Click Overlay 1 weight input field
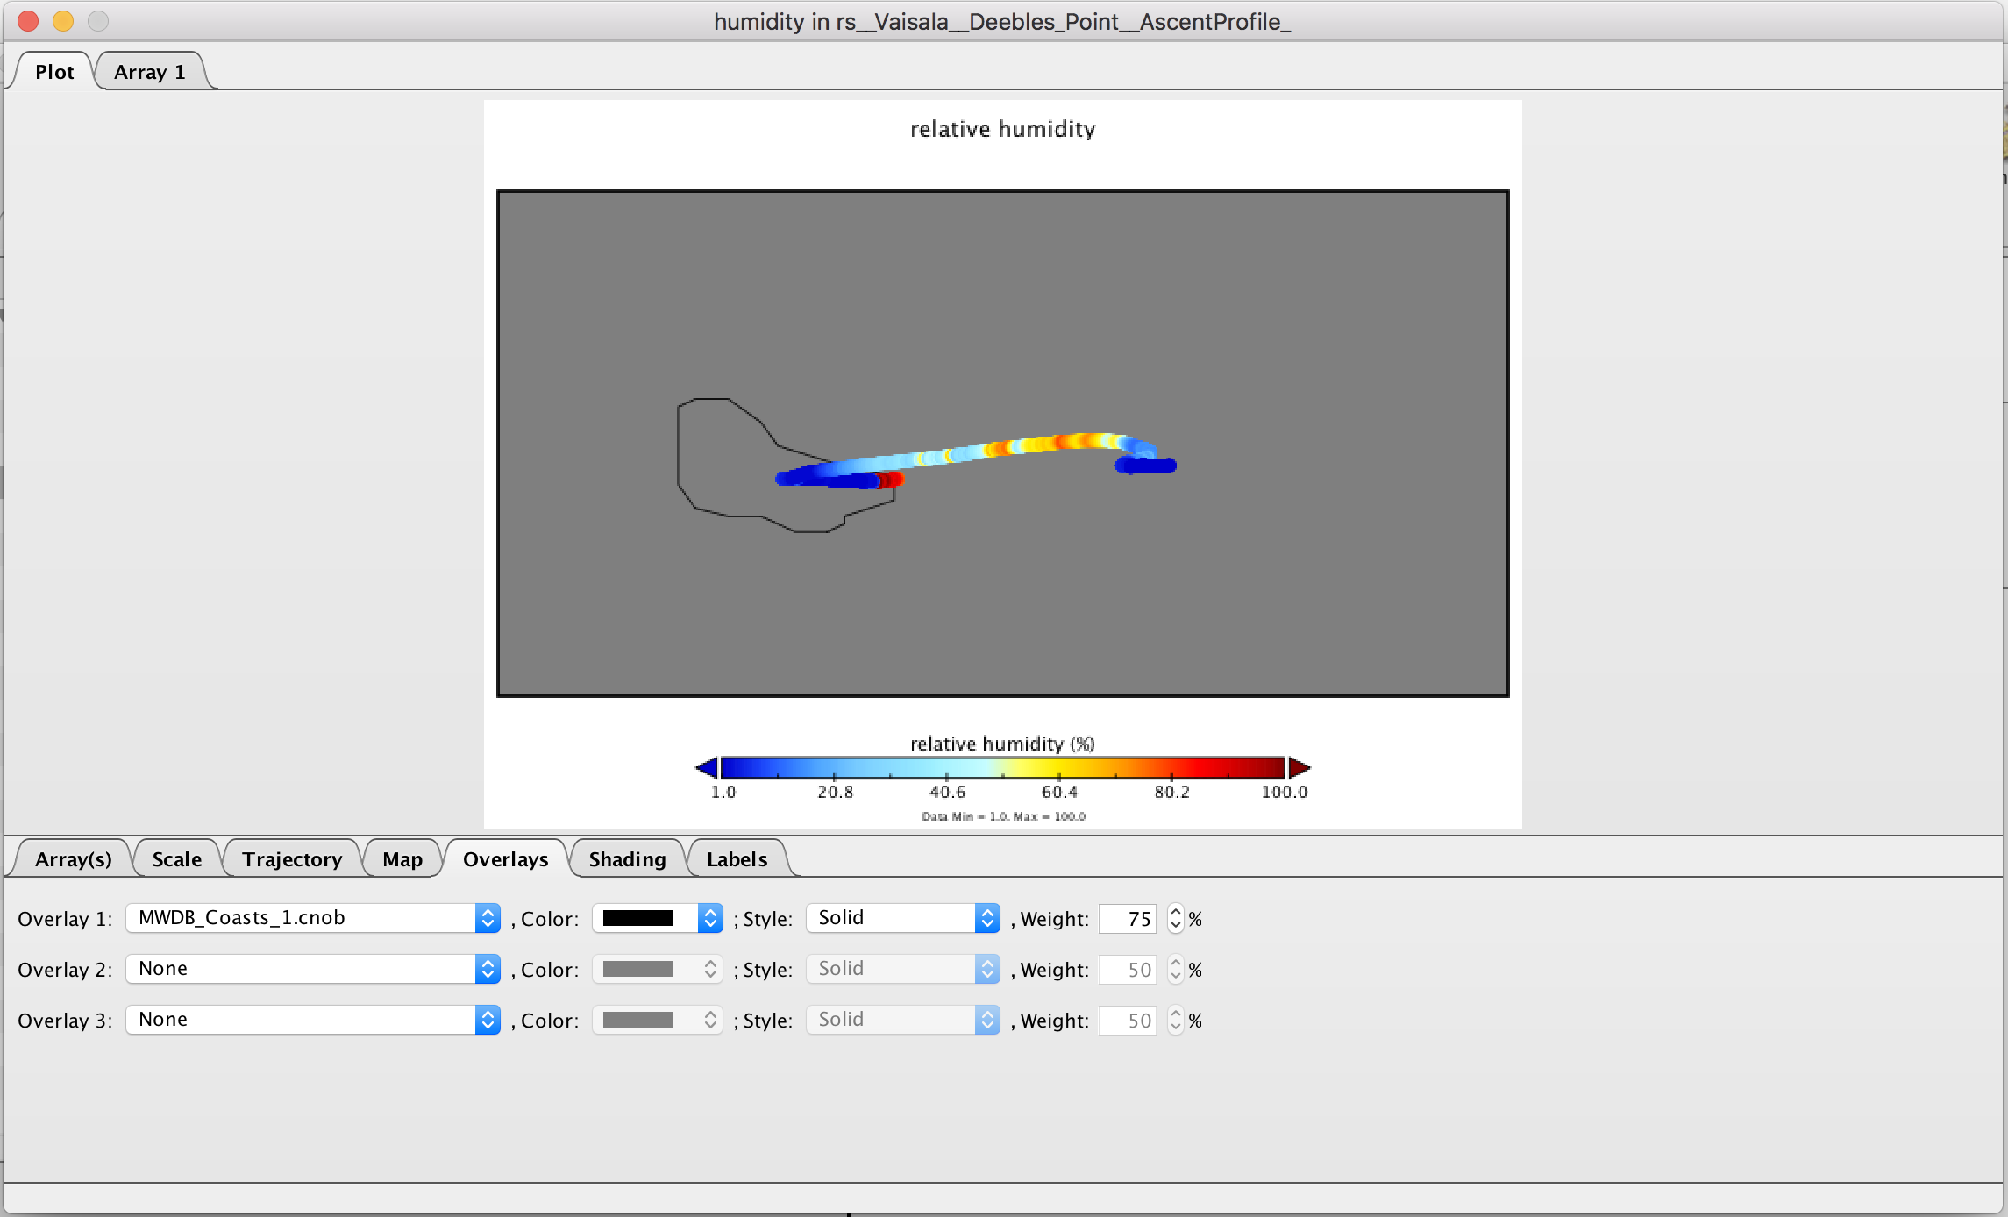Image resolution: width=2008 pixels, height=1217 pixels. click(1128, 918)
